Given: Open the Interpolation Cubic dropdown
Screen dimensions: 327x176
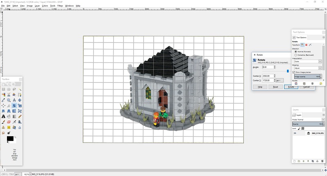Looking at the screenshot, I should pos(308,62).
